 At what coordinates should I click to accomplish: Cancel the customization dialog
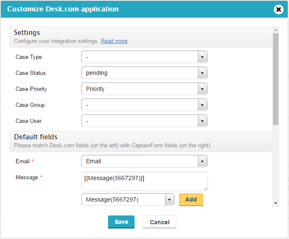click(159, 222)
